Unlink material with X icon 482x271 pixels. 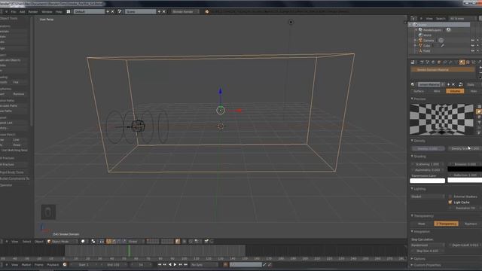click(x=453, y=84)
